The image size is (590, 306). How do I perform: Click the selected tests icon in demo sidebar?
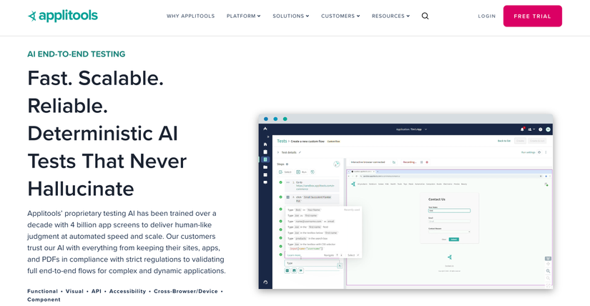click(265, 159)
